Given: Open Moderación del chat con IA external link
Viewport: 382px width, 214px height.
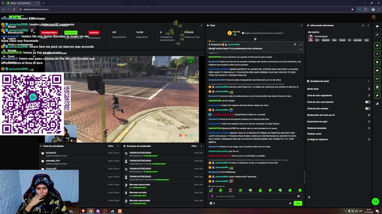Looking at the screenshot, I should click(369, 115).
